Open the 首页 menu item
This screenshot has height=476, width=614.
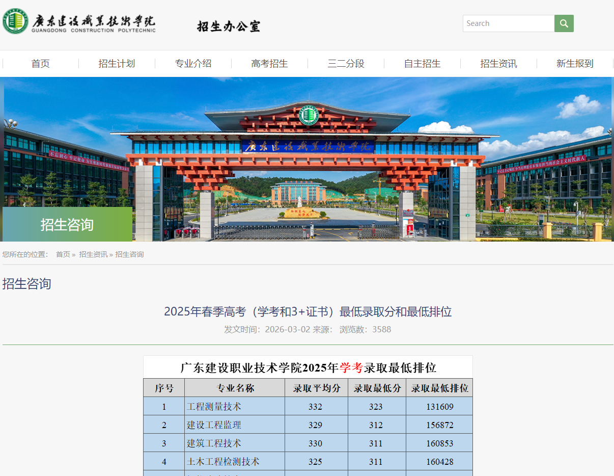click(x=40, y=64)
